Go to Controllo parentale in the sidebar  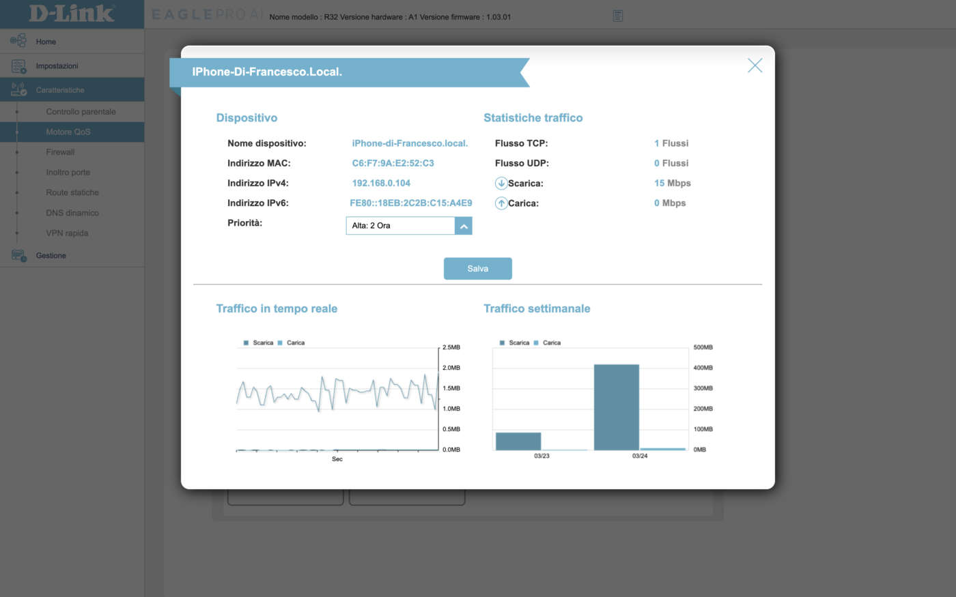click(x=81, y=112)
